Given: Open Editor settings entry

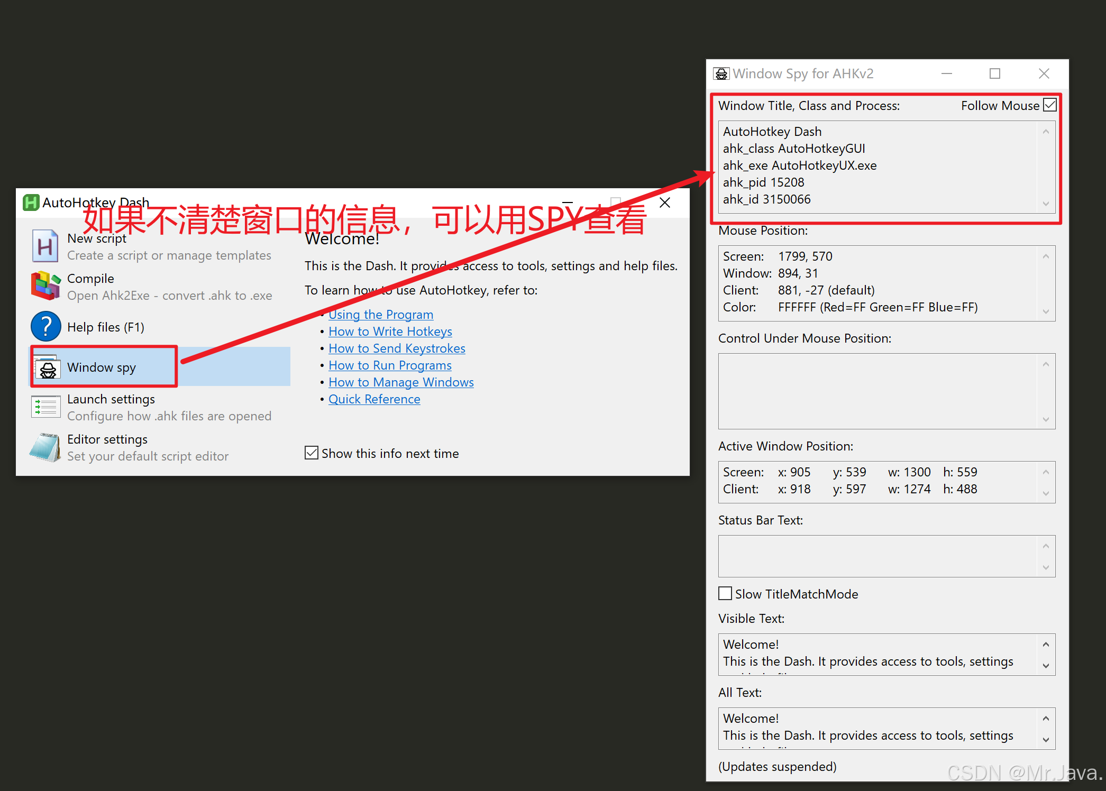Looking at the screenshot, I should coord(159,447).
